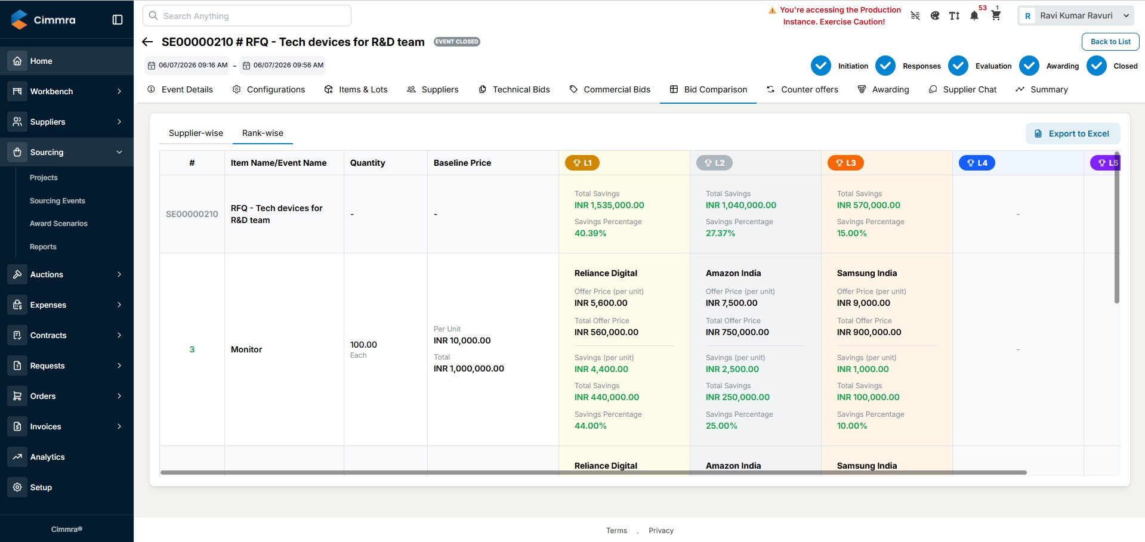Click the Analytics chart icon
1145x542 pixels.
(17, 457)
